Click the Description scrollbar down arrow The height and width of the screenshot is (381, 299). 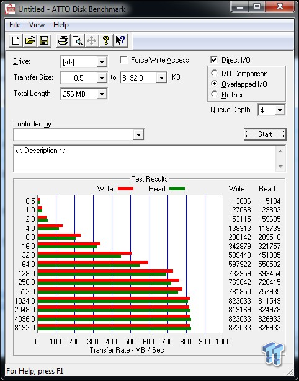pyautogui.click(x=280, y=167)
